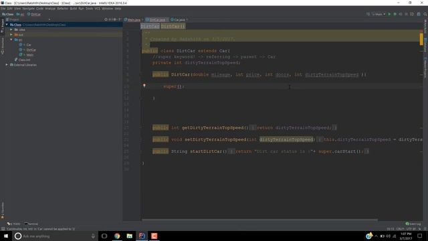428x241 pixels.
Task: Open Task View on the taskbar
Action: 104,236
